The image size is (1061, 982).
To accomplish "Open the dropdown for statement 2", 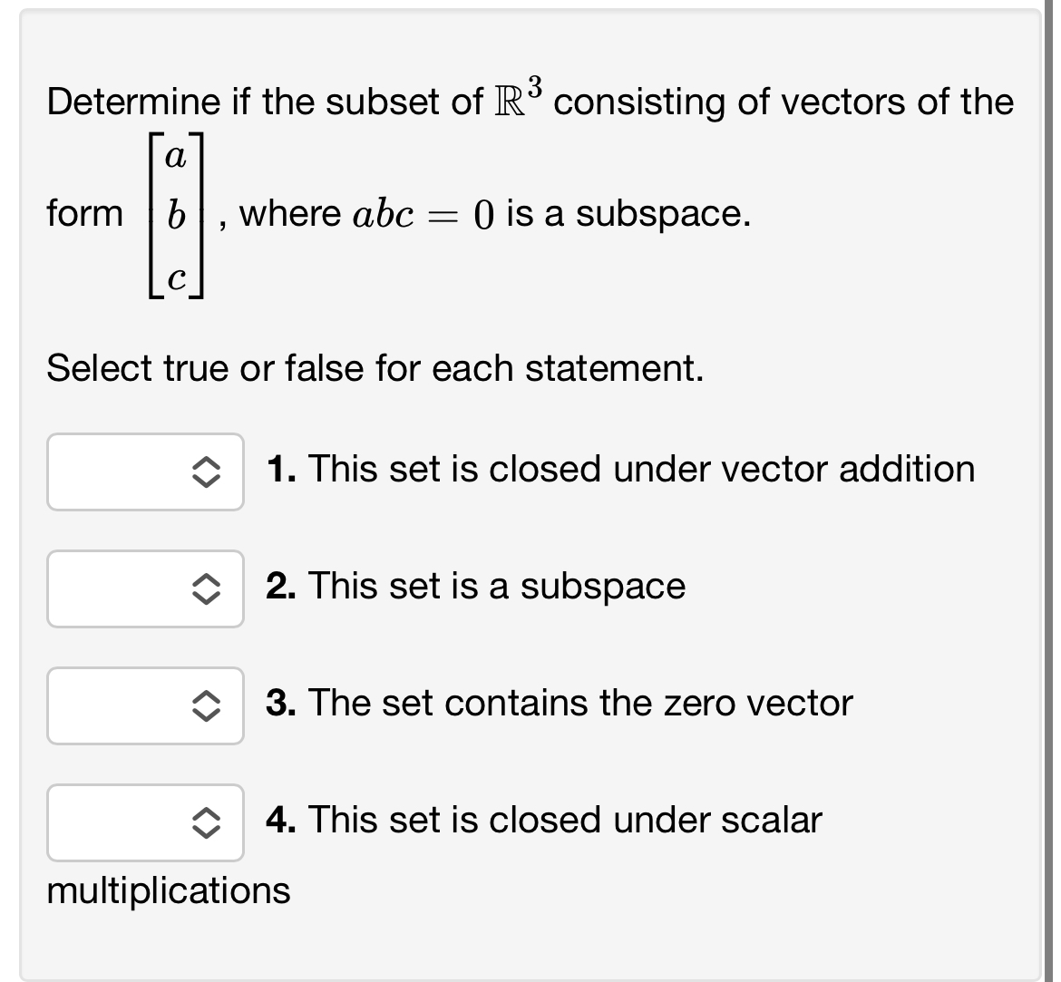I will tap(145, 588).
